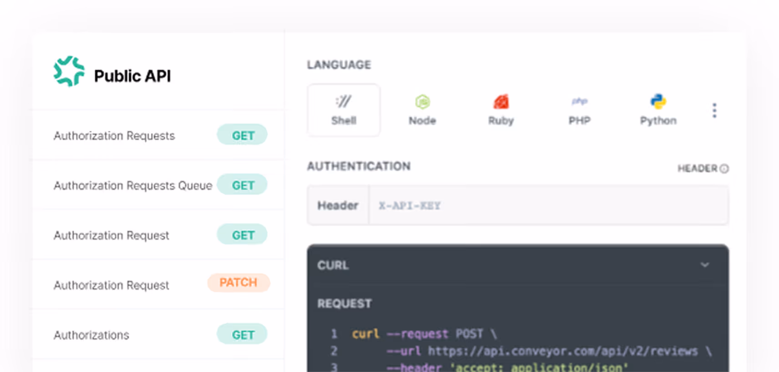Select the Node language tab
The width and height of the screenshot is (779, 372).
point(422,110)
